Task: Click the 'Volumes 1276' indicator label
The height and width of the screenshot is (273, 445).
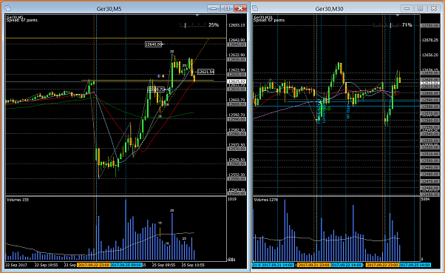Action: pos(266,200)
